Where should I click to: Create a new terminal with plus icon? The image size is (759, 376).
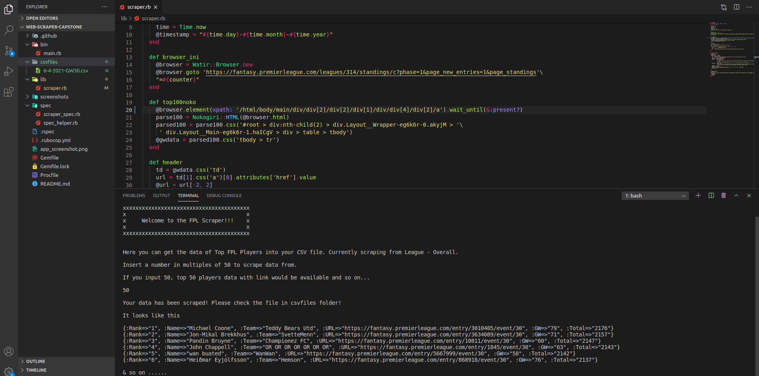point(698,196)
